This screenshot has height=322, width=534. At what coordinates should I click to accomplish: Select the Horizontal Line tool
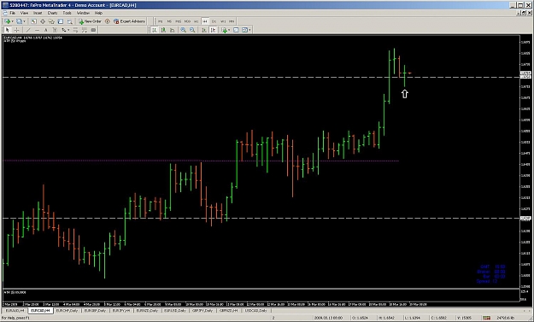pyautogui.click(x=37, y=30)
